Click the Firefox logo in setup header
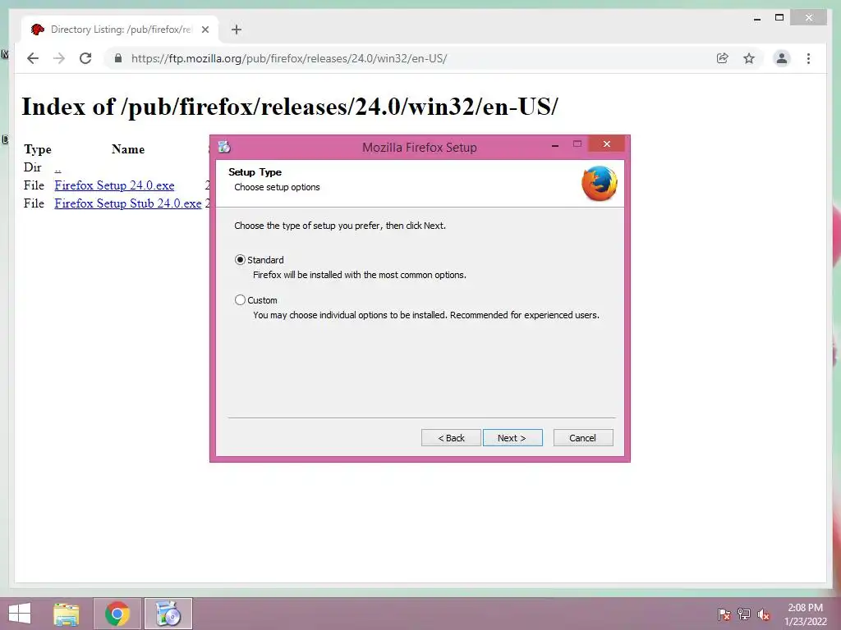 599,183
